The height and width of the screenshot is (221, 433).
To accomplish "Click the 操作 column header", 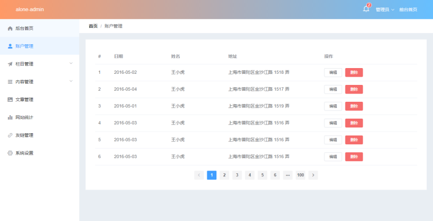I will click(329, 56).
